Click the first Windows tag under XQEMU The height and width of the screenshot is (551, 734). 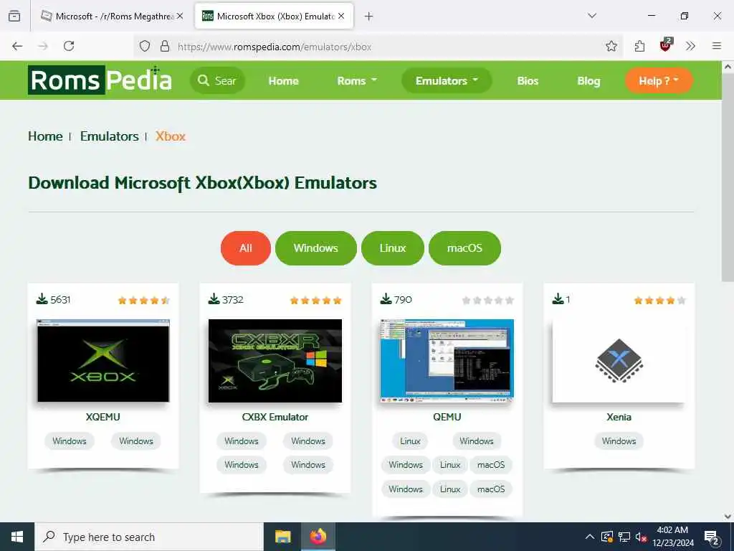(x=70, y=441)
